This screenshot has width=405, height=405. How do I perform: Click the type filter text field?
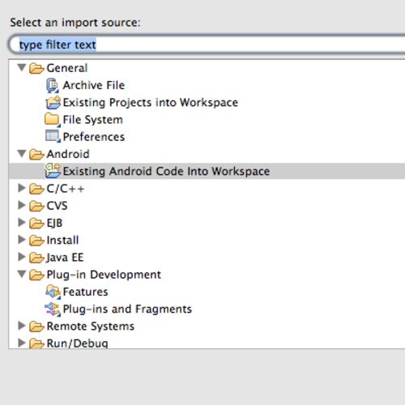(x=207, y=45)
